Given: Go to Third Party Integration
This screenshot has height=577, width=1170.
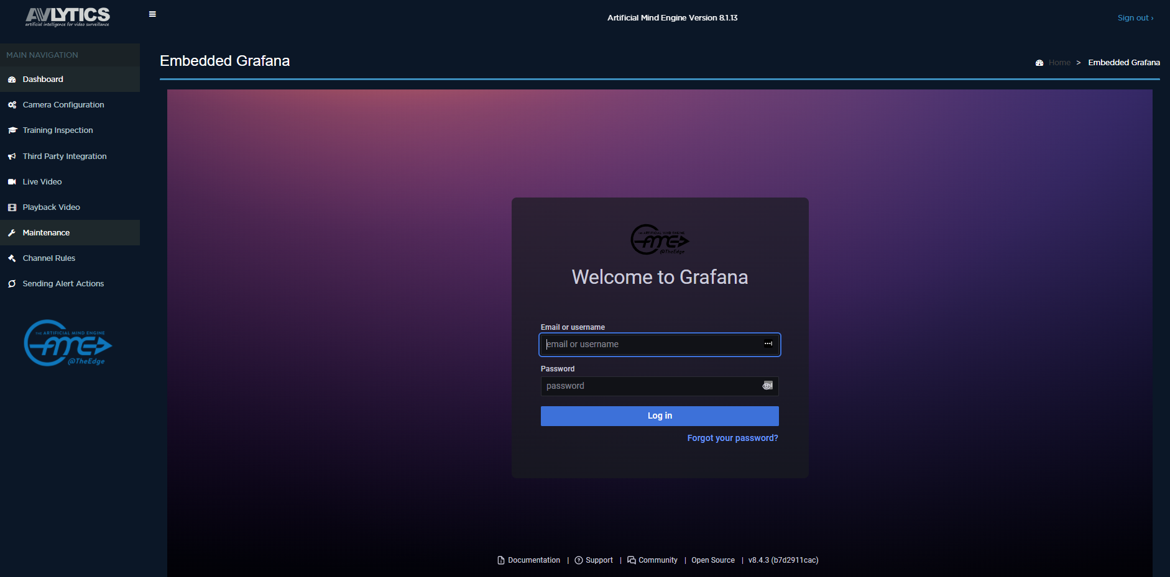Looking at the screenshot, I should tap(70, 157).
